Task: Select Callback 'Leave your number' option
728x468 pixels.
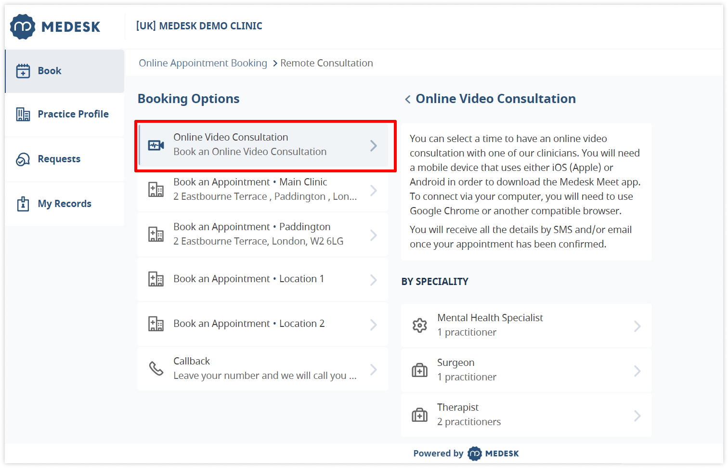Action: click(262, 369)
